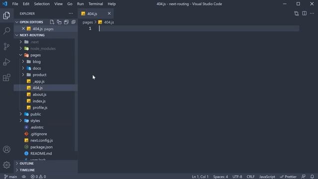The width and height of the screenshot is (318, 179).
Task: Click UTF-8 encoding selector
Action: 238,177
